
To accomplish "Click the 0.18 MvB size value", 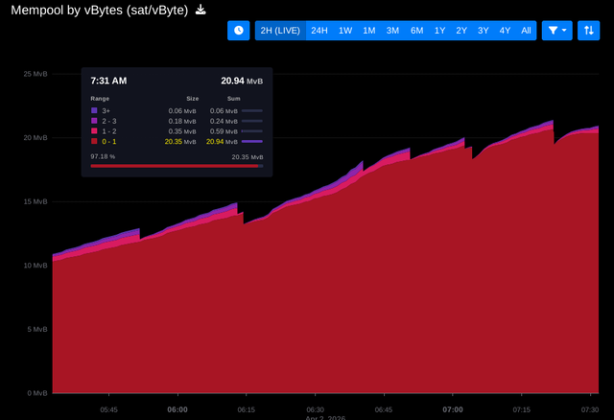I will (182, 121).
